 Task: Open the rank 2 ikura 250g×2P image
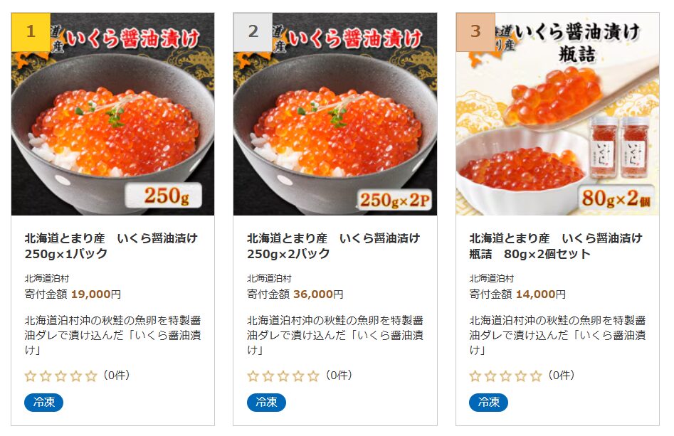[x=335, y=114]
